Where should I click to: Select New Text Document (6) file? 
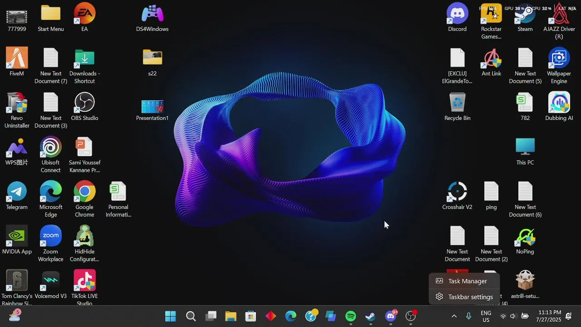[x=525, y=199]
